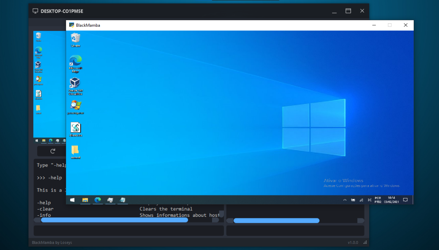Minimize the BlackMamba window

click(x=374, y=25)
